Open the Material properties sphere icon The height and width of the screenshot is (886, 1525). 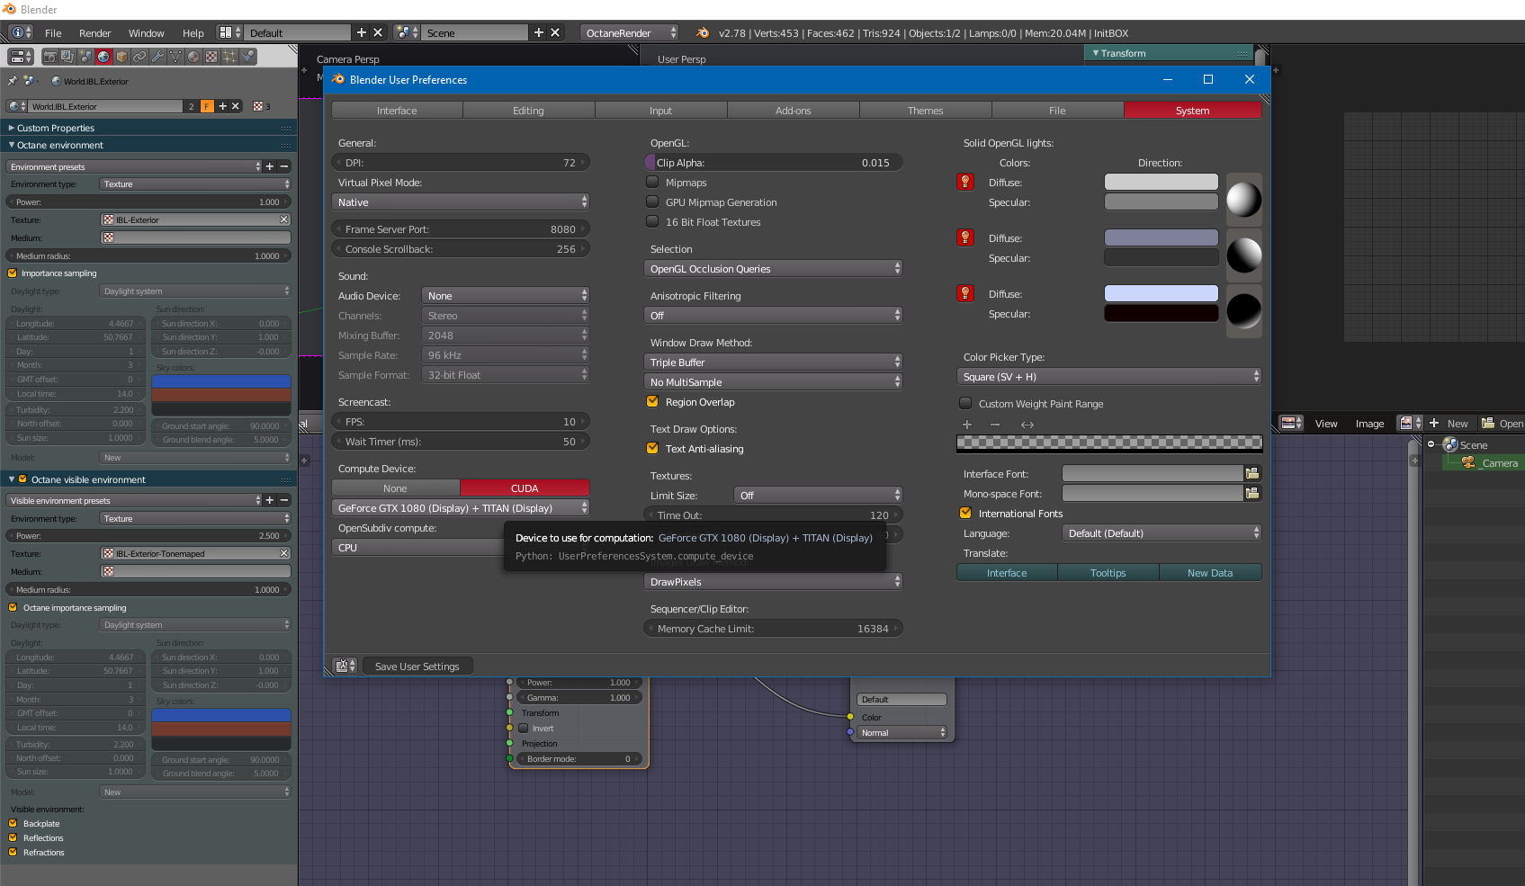[x=193, y=57]
